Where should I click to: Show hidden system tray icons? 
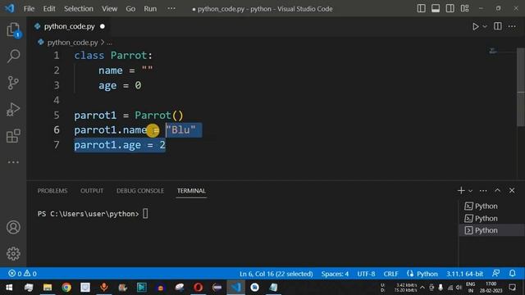[422, 288]
